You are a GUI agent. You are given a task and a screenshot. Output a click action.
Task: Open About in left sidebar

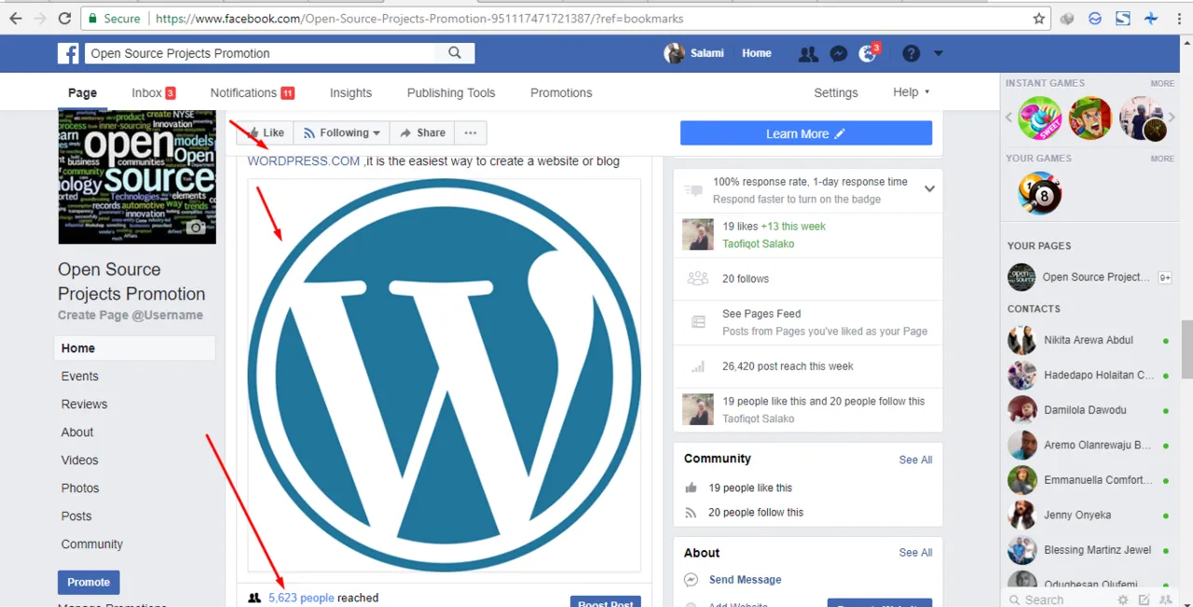(77, 432)
